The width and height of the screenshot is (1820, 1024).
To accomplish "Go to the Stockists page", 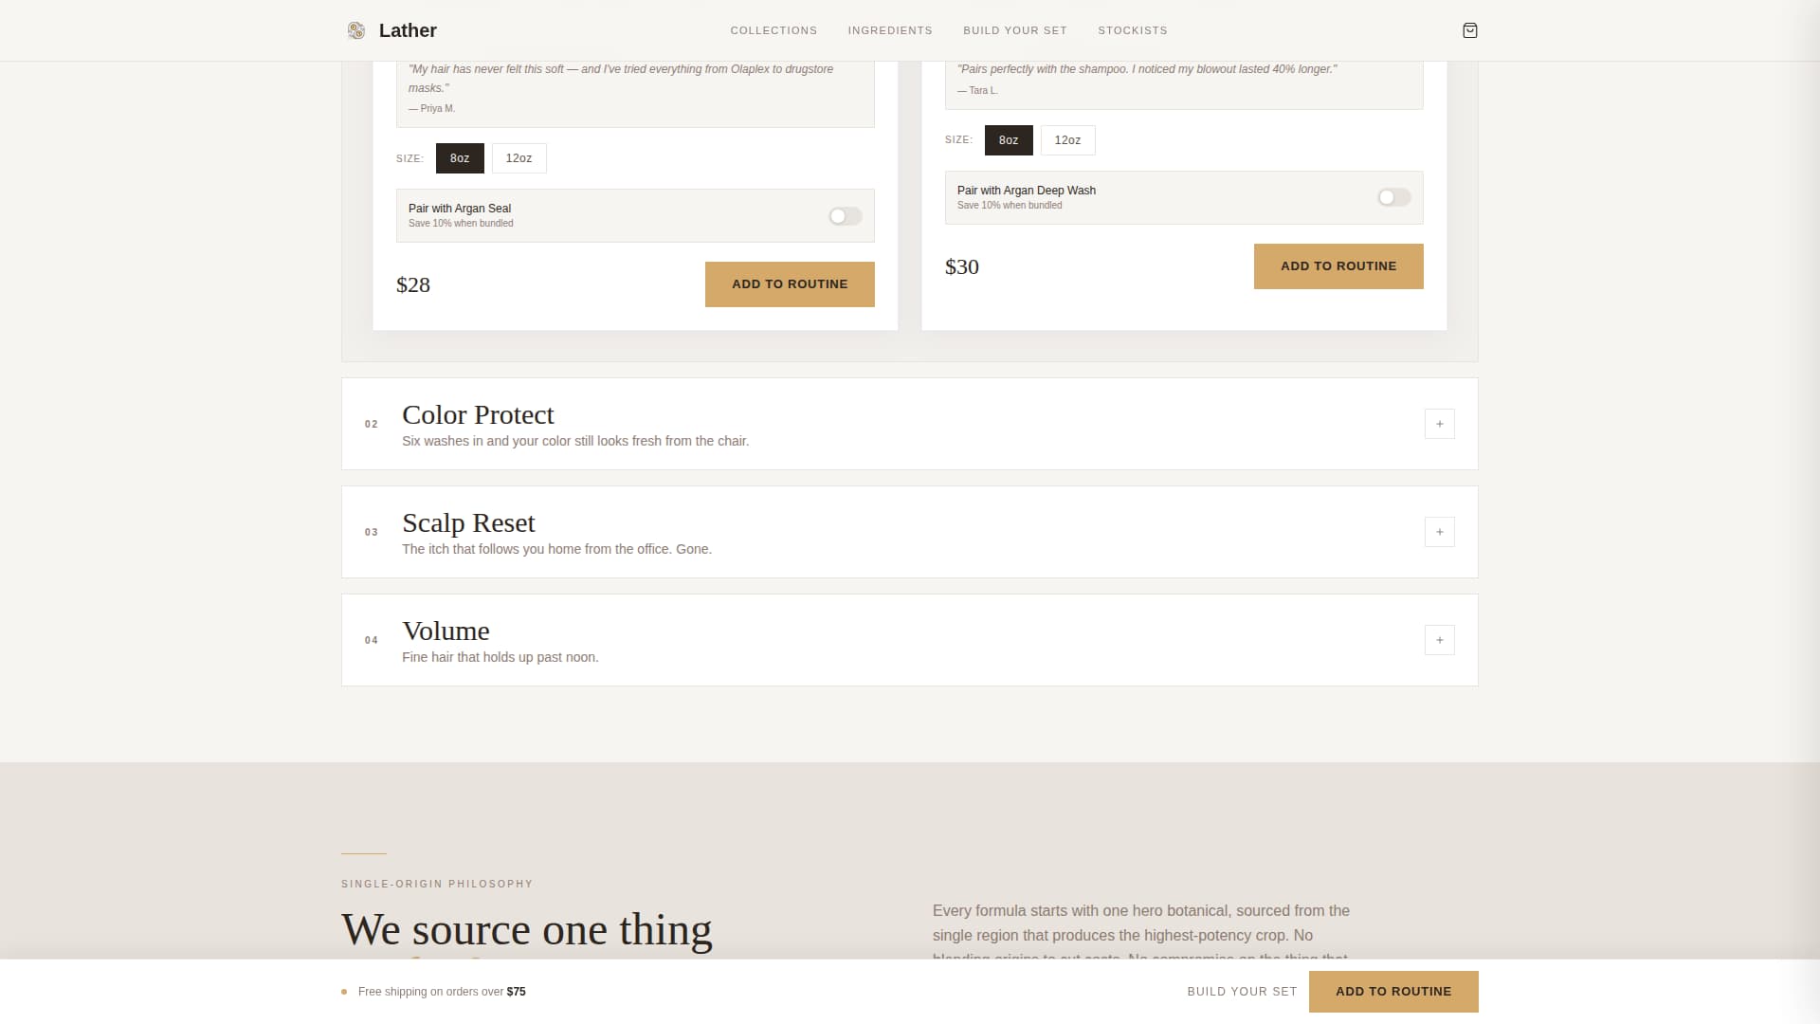I will 1134,30.
